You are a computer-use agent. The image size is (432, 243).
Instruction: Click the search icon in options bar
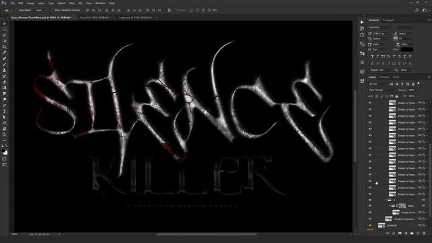coord(417,10)
